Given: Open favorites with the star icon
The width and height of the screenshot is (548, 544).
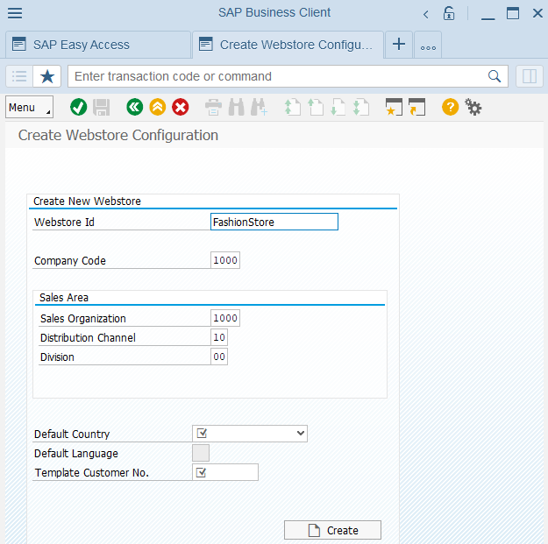Looking at the screenshot, I should (47, 76).
